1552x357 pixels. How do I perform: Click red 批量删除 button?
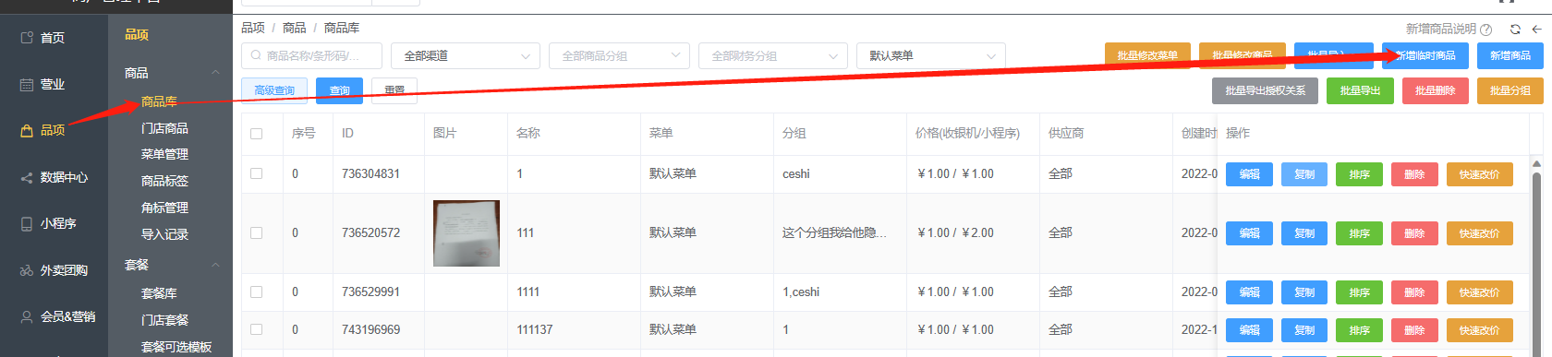(1435, 90)
